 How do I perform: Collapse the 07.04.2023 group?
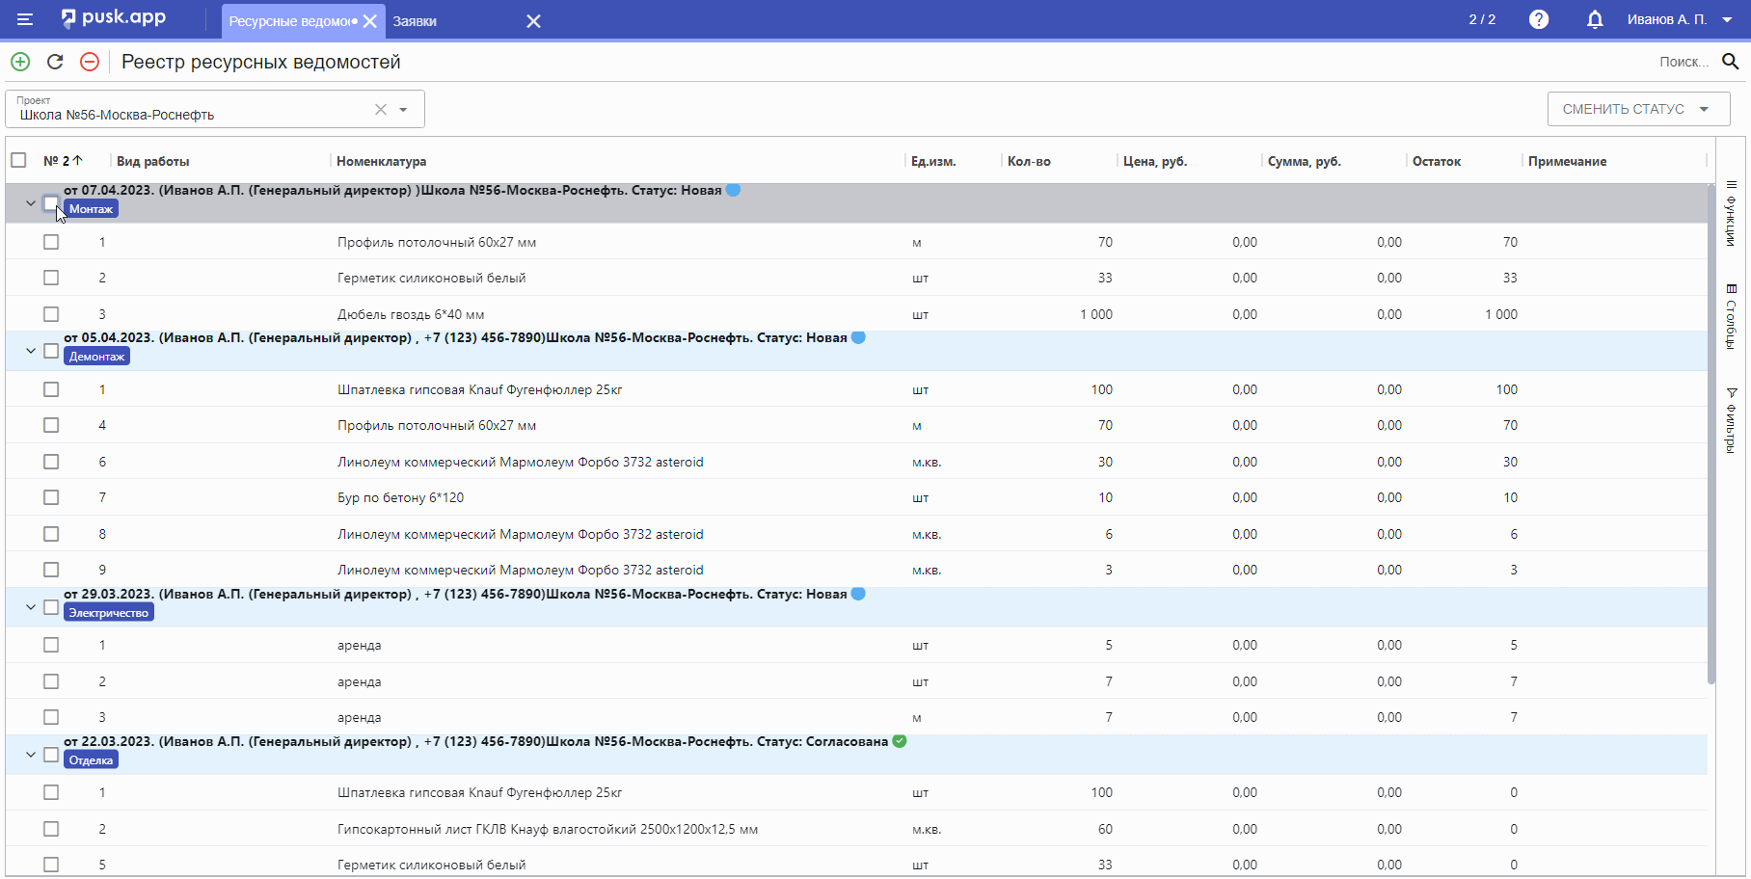click(30, 203)
